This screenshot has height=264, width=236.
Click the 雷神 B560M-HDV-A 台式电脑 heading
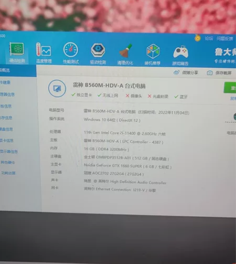[x=109, y=85]
